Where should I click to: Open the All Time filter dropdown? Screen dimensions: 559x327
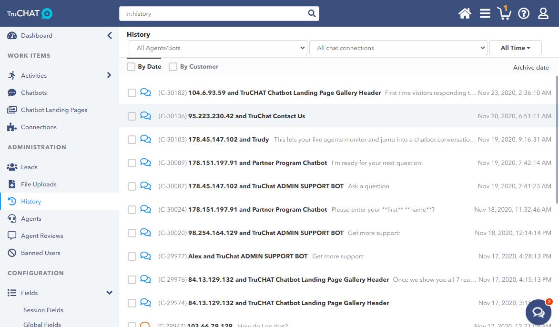516,48
